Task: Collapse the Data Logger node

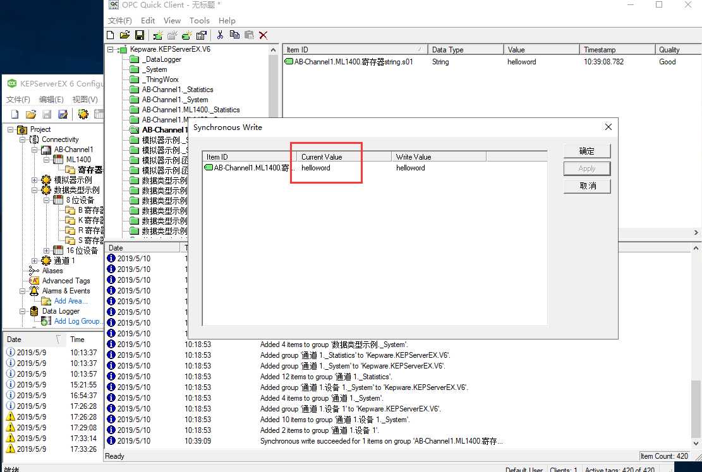Action: 22,311
